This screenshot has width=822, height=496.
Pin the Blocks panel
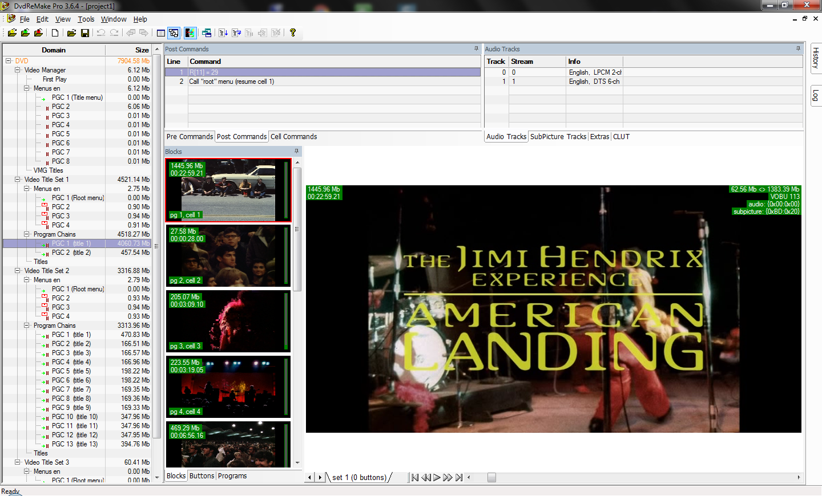pos(296,152)
